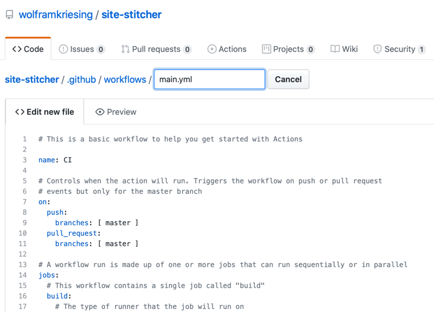
Task: Click the Preview eye icon
Action: coord(100,112)
